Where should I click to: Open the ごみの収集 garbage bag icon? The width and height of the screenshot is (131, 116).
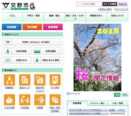(9, 100)
